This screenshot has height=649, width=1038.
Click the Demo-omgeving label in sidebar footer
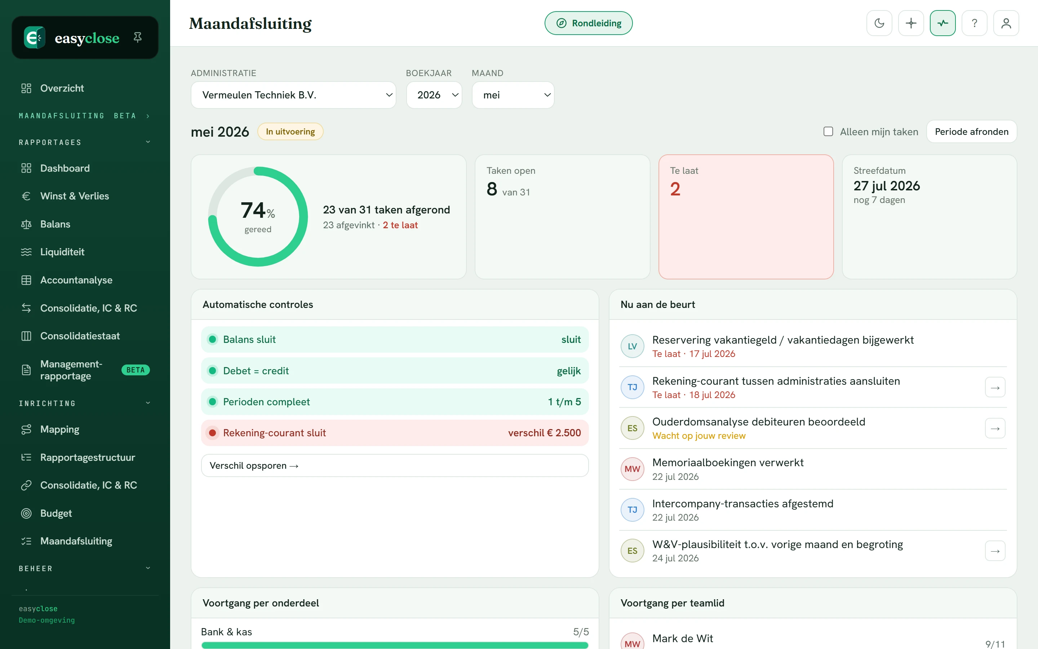click(x=47, y=620)
